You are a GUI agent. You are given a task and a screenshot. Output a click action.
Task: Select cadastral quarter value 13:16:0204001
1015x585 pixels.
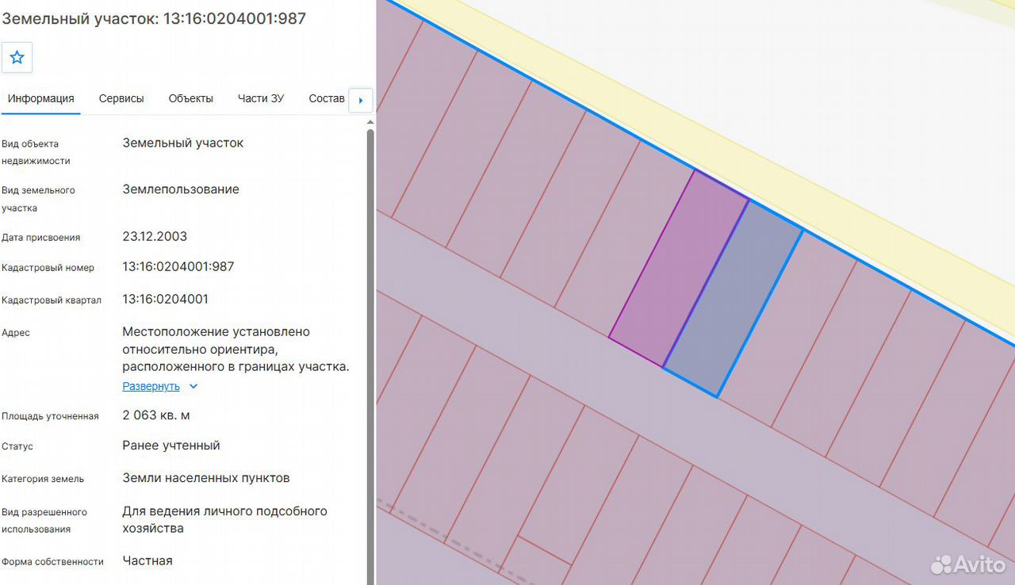[166, 300]
